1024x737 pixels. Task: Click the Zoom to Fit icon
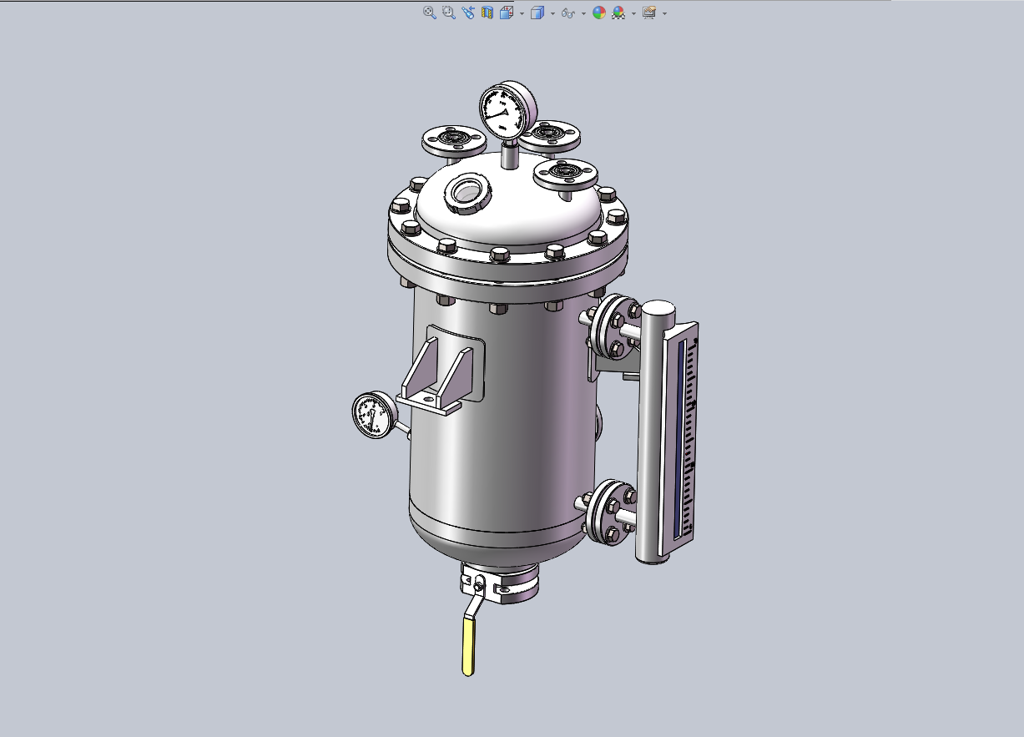[429, 13]
